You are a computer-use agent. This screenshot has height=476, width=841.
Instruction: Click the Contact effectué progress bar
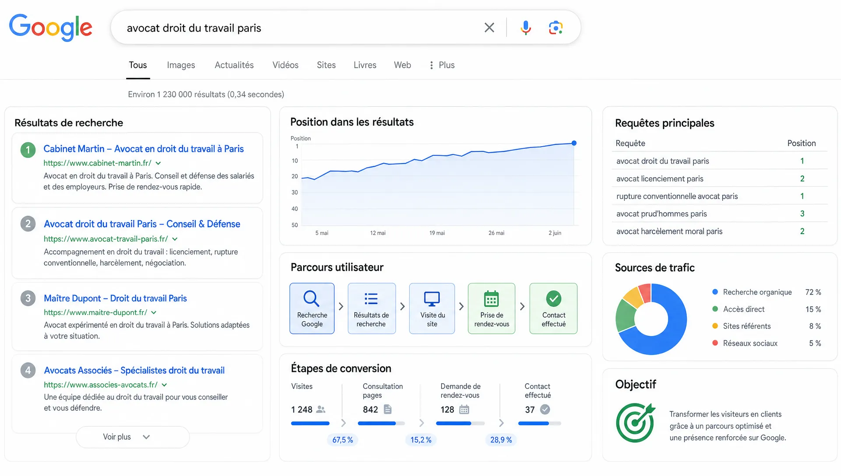tap(540, 423)
